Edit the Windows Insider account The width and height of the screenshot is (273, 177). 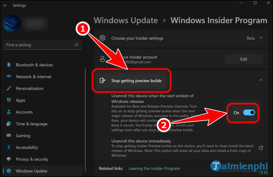tap(244, 59)
